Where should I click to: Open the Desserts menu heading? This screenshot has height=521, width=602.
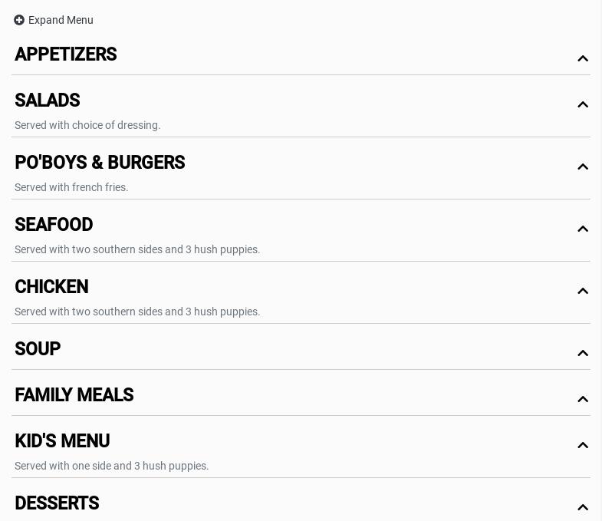click(x=57, y=503)
